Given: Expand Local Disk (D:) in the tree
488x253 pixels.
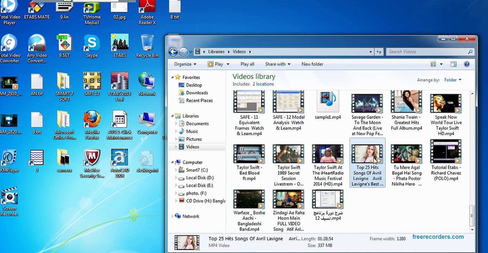Looking at the screenshot, I should pos(176,178).
